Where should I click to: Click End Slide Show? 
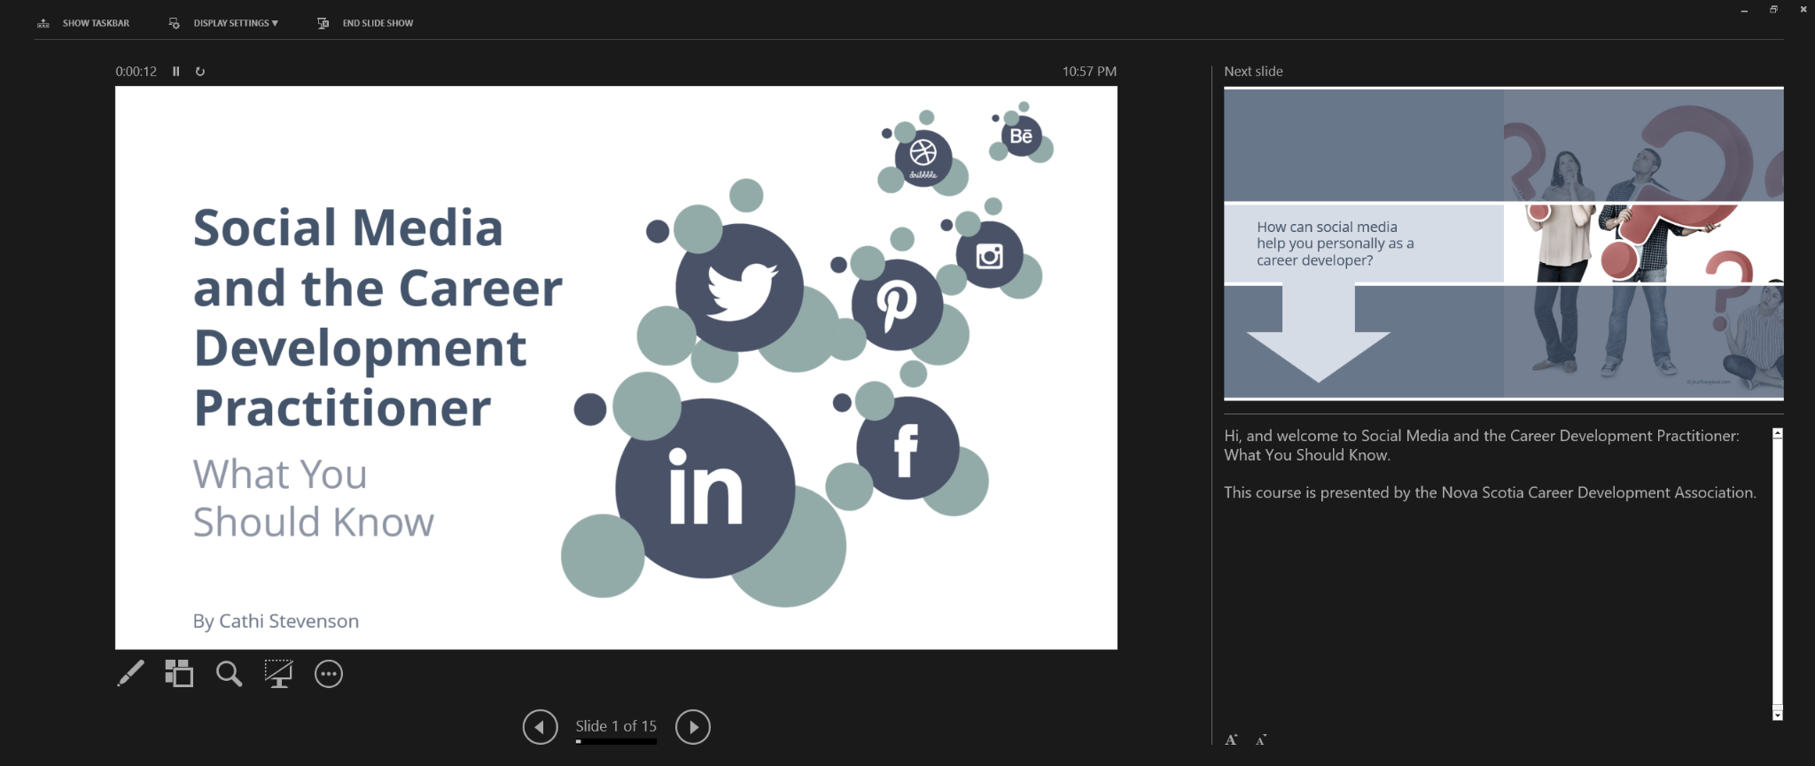[365, 23]
